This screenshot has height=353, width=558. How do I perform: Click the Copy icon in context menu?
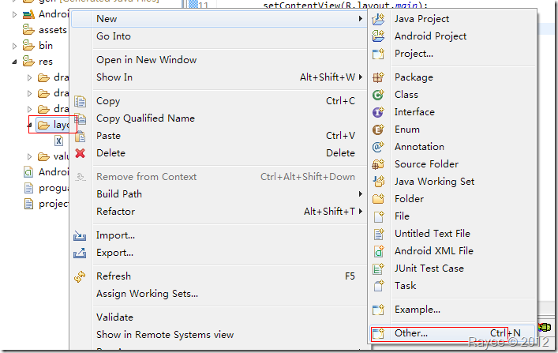[80, 101]
